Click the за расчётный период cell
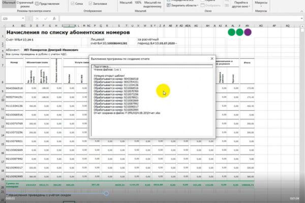 pos(157,41)
